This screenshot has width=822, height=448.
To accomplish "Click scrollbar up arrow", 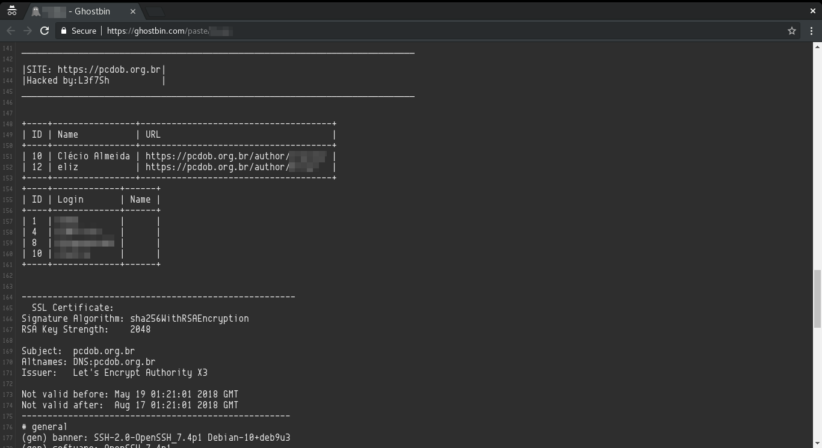I will [817, 46].
